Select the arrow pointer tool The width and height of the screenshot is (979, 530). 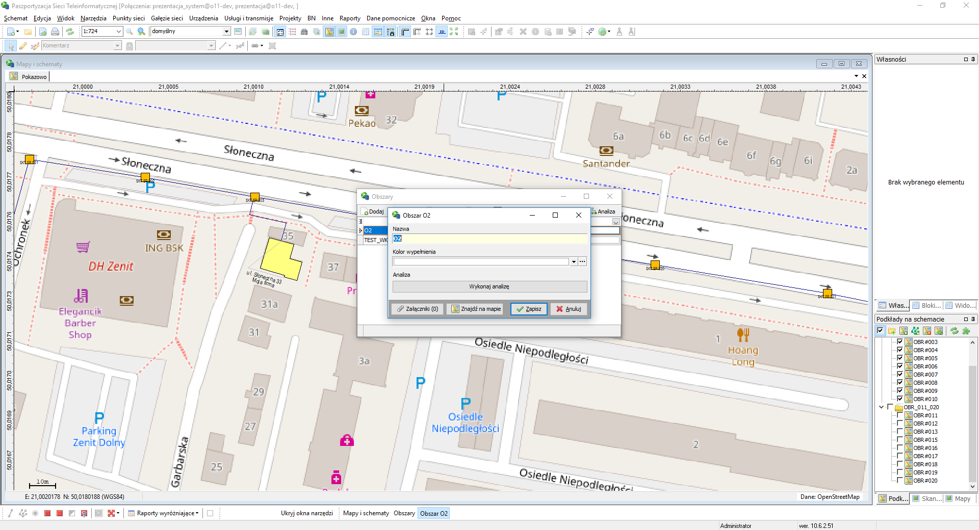coord(11,46)
